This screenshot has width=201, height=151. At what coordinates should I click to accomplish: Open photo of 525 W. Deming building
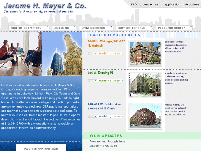[x=145, y=85]
